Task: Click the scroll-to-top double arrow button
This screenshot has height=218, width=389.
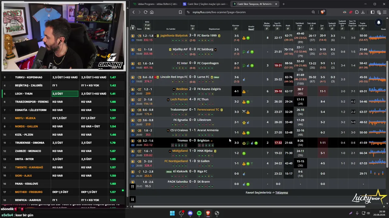Action: point(133,187)
